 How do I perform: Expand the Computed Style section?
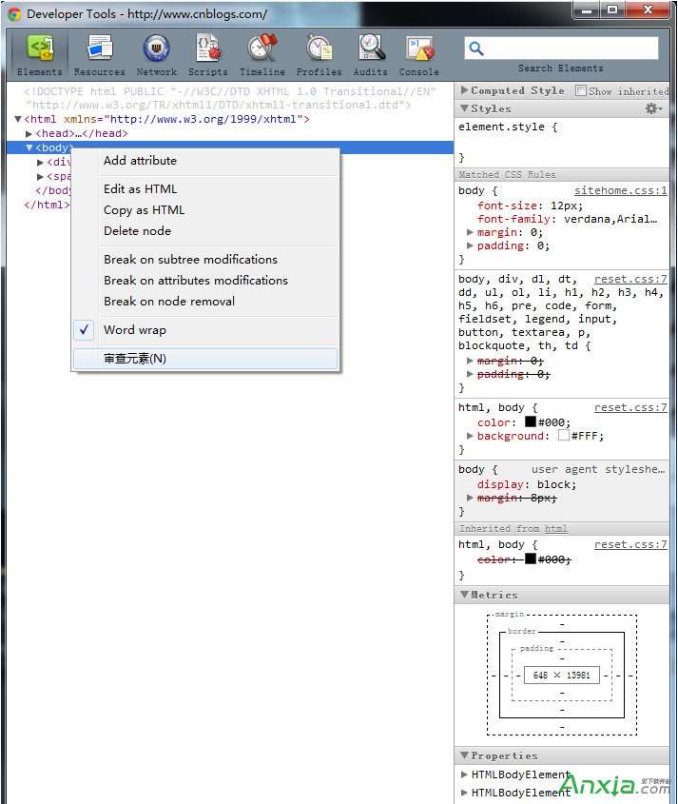464,90
